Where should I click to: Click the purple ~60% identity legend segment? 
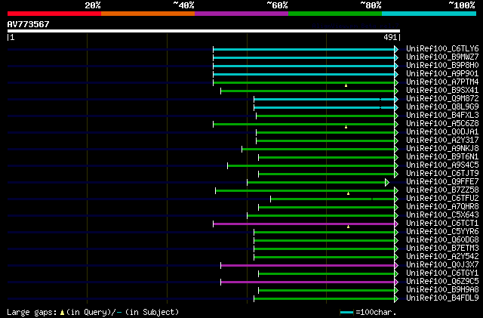coord(241,14)
